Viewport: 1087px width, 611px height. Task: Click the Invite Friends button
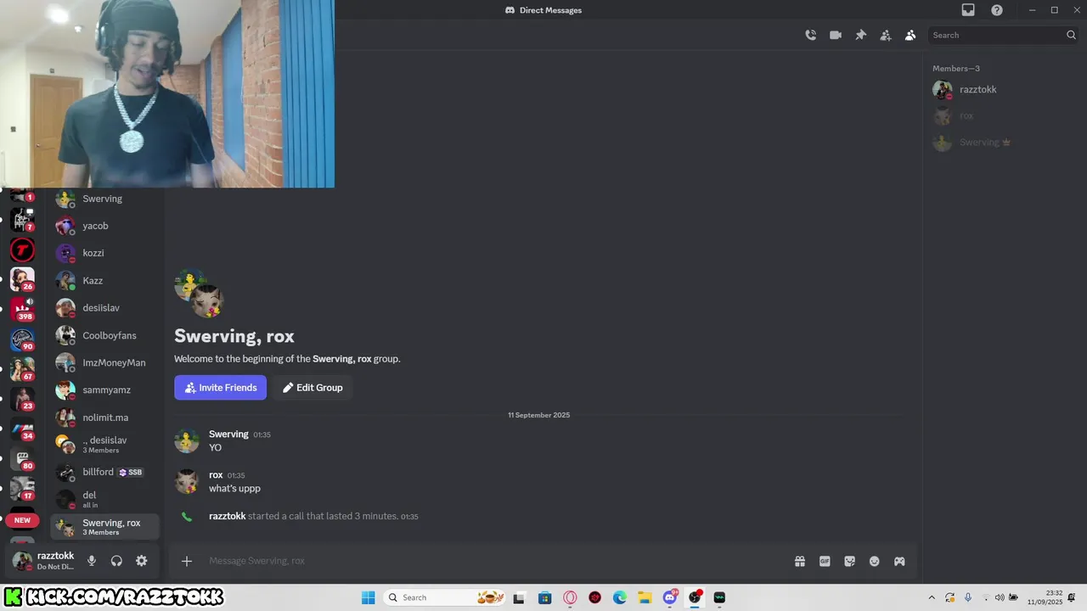click(220, 388)
